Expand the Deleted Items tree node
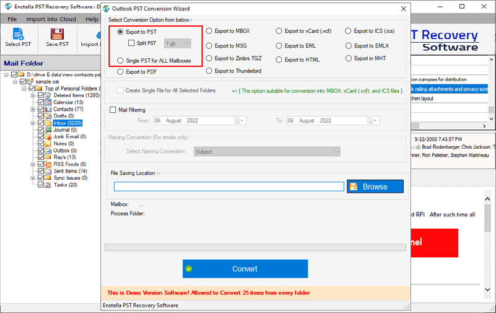496x313 pixels. (33, 95)
